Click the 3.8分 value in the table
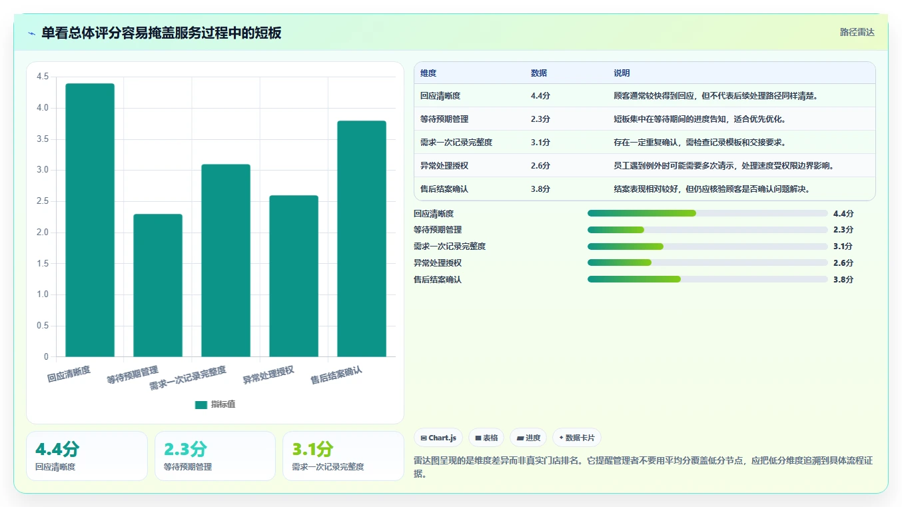 tap(540, 189)
